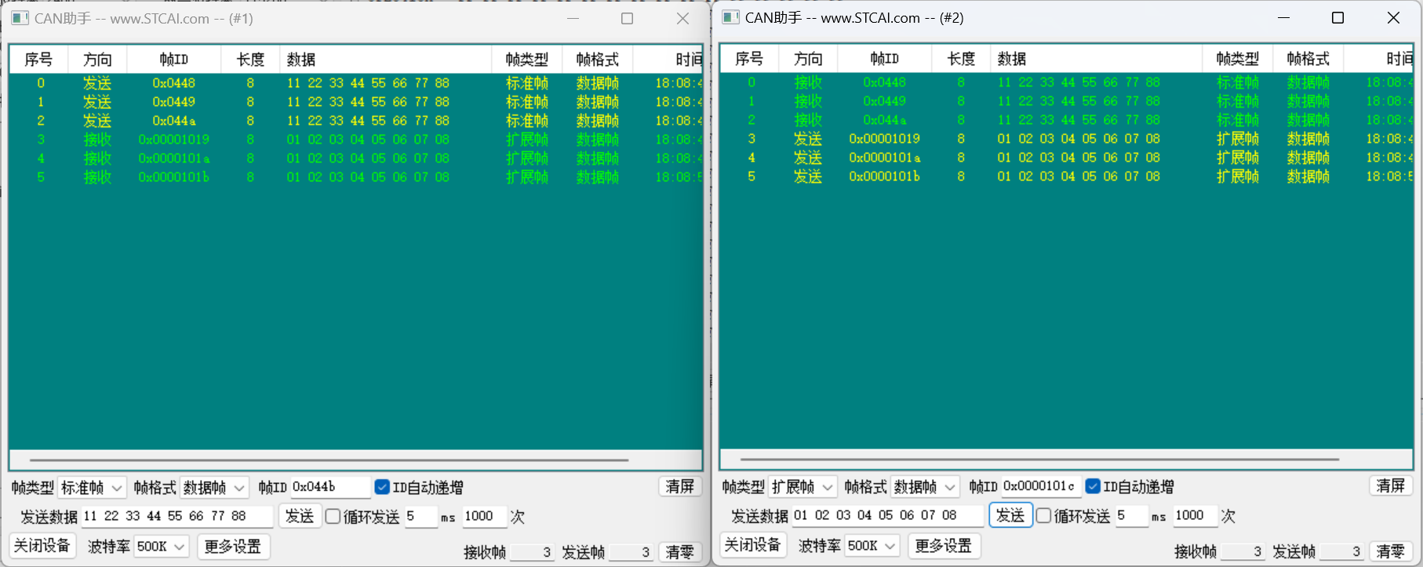
Task: Uncheck ID自动递增 in window #1
Action: click(382, 487)
